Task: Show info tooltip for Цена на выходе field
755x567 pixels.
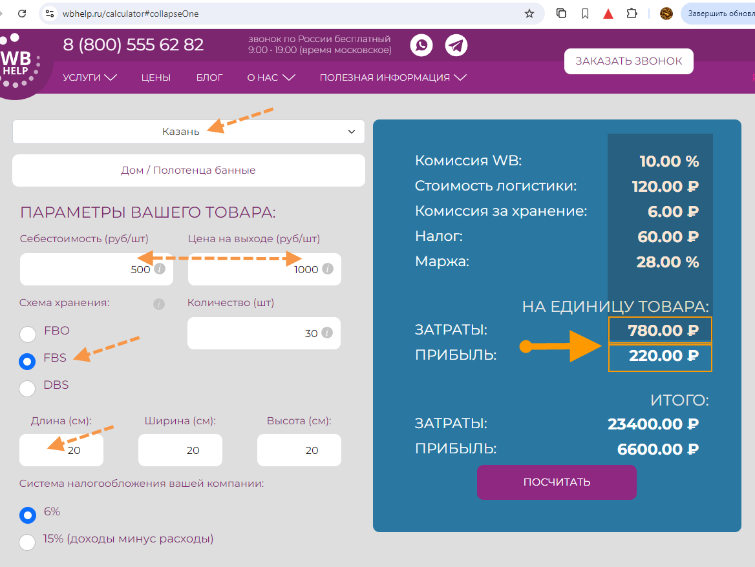Action: tap(328, 269)
